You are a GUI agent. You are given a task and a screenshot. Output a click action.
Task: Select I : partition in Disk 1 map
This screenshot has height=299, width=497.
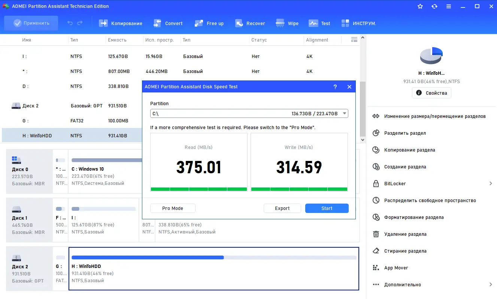pyautogui.click(x=103, y=220)
